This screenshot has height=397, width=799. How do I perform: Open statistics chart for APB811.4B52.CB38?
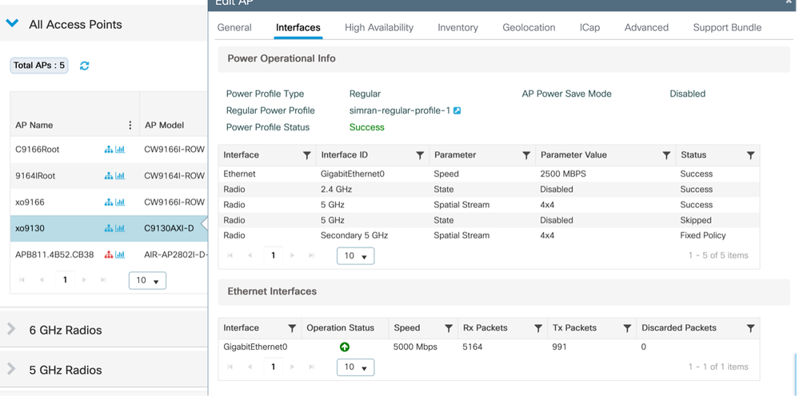click(x=120, y=255)
